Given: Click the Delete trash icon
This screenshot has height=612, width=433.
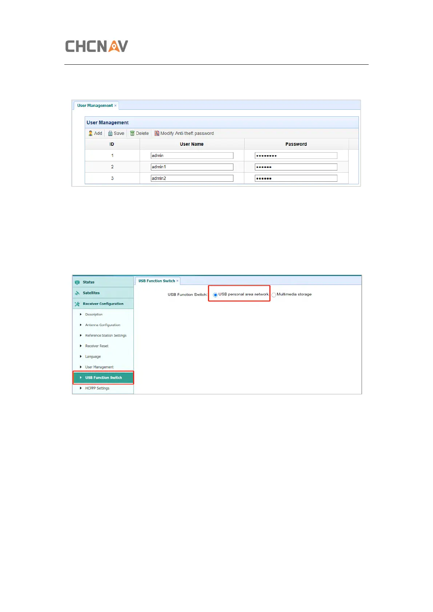Looking at the screenshot, I should (x=132, y=133).
